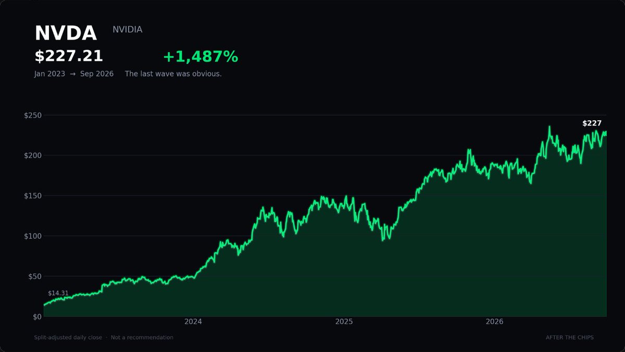Click the $0 y-axis label
625x352 pixels.
[x=37, y=317]
